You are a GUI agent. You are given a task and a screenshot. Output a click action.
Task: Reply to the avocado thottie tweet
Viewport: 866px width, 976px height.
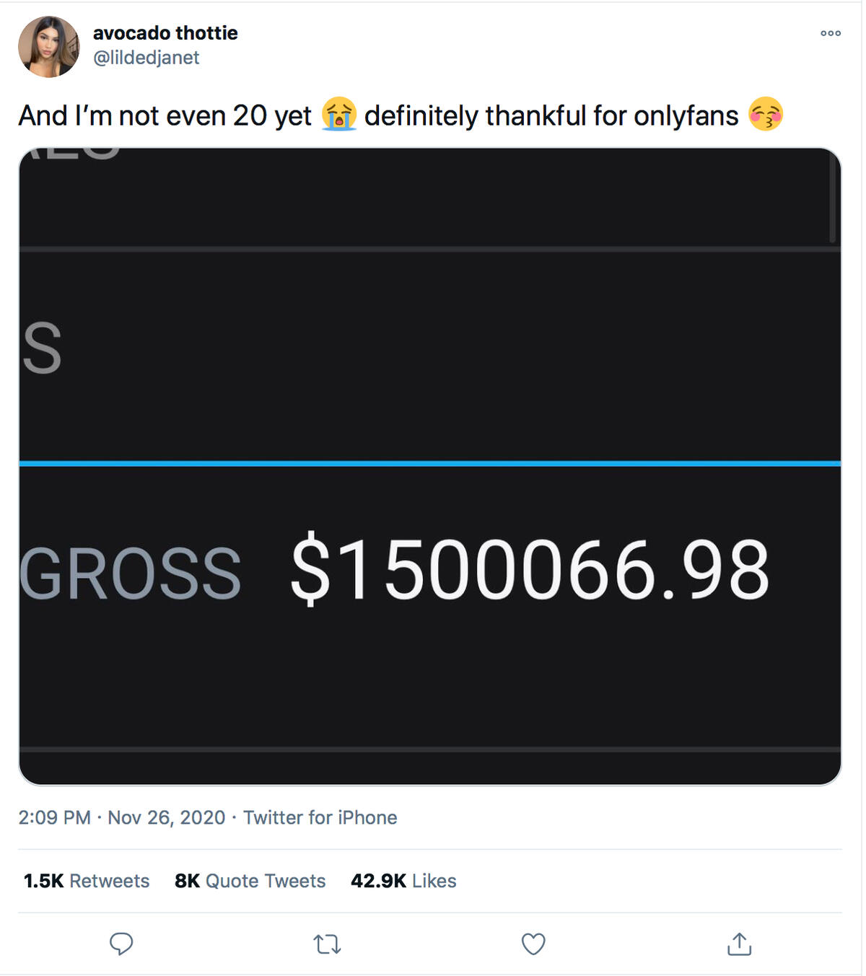point(121,944)
